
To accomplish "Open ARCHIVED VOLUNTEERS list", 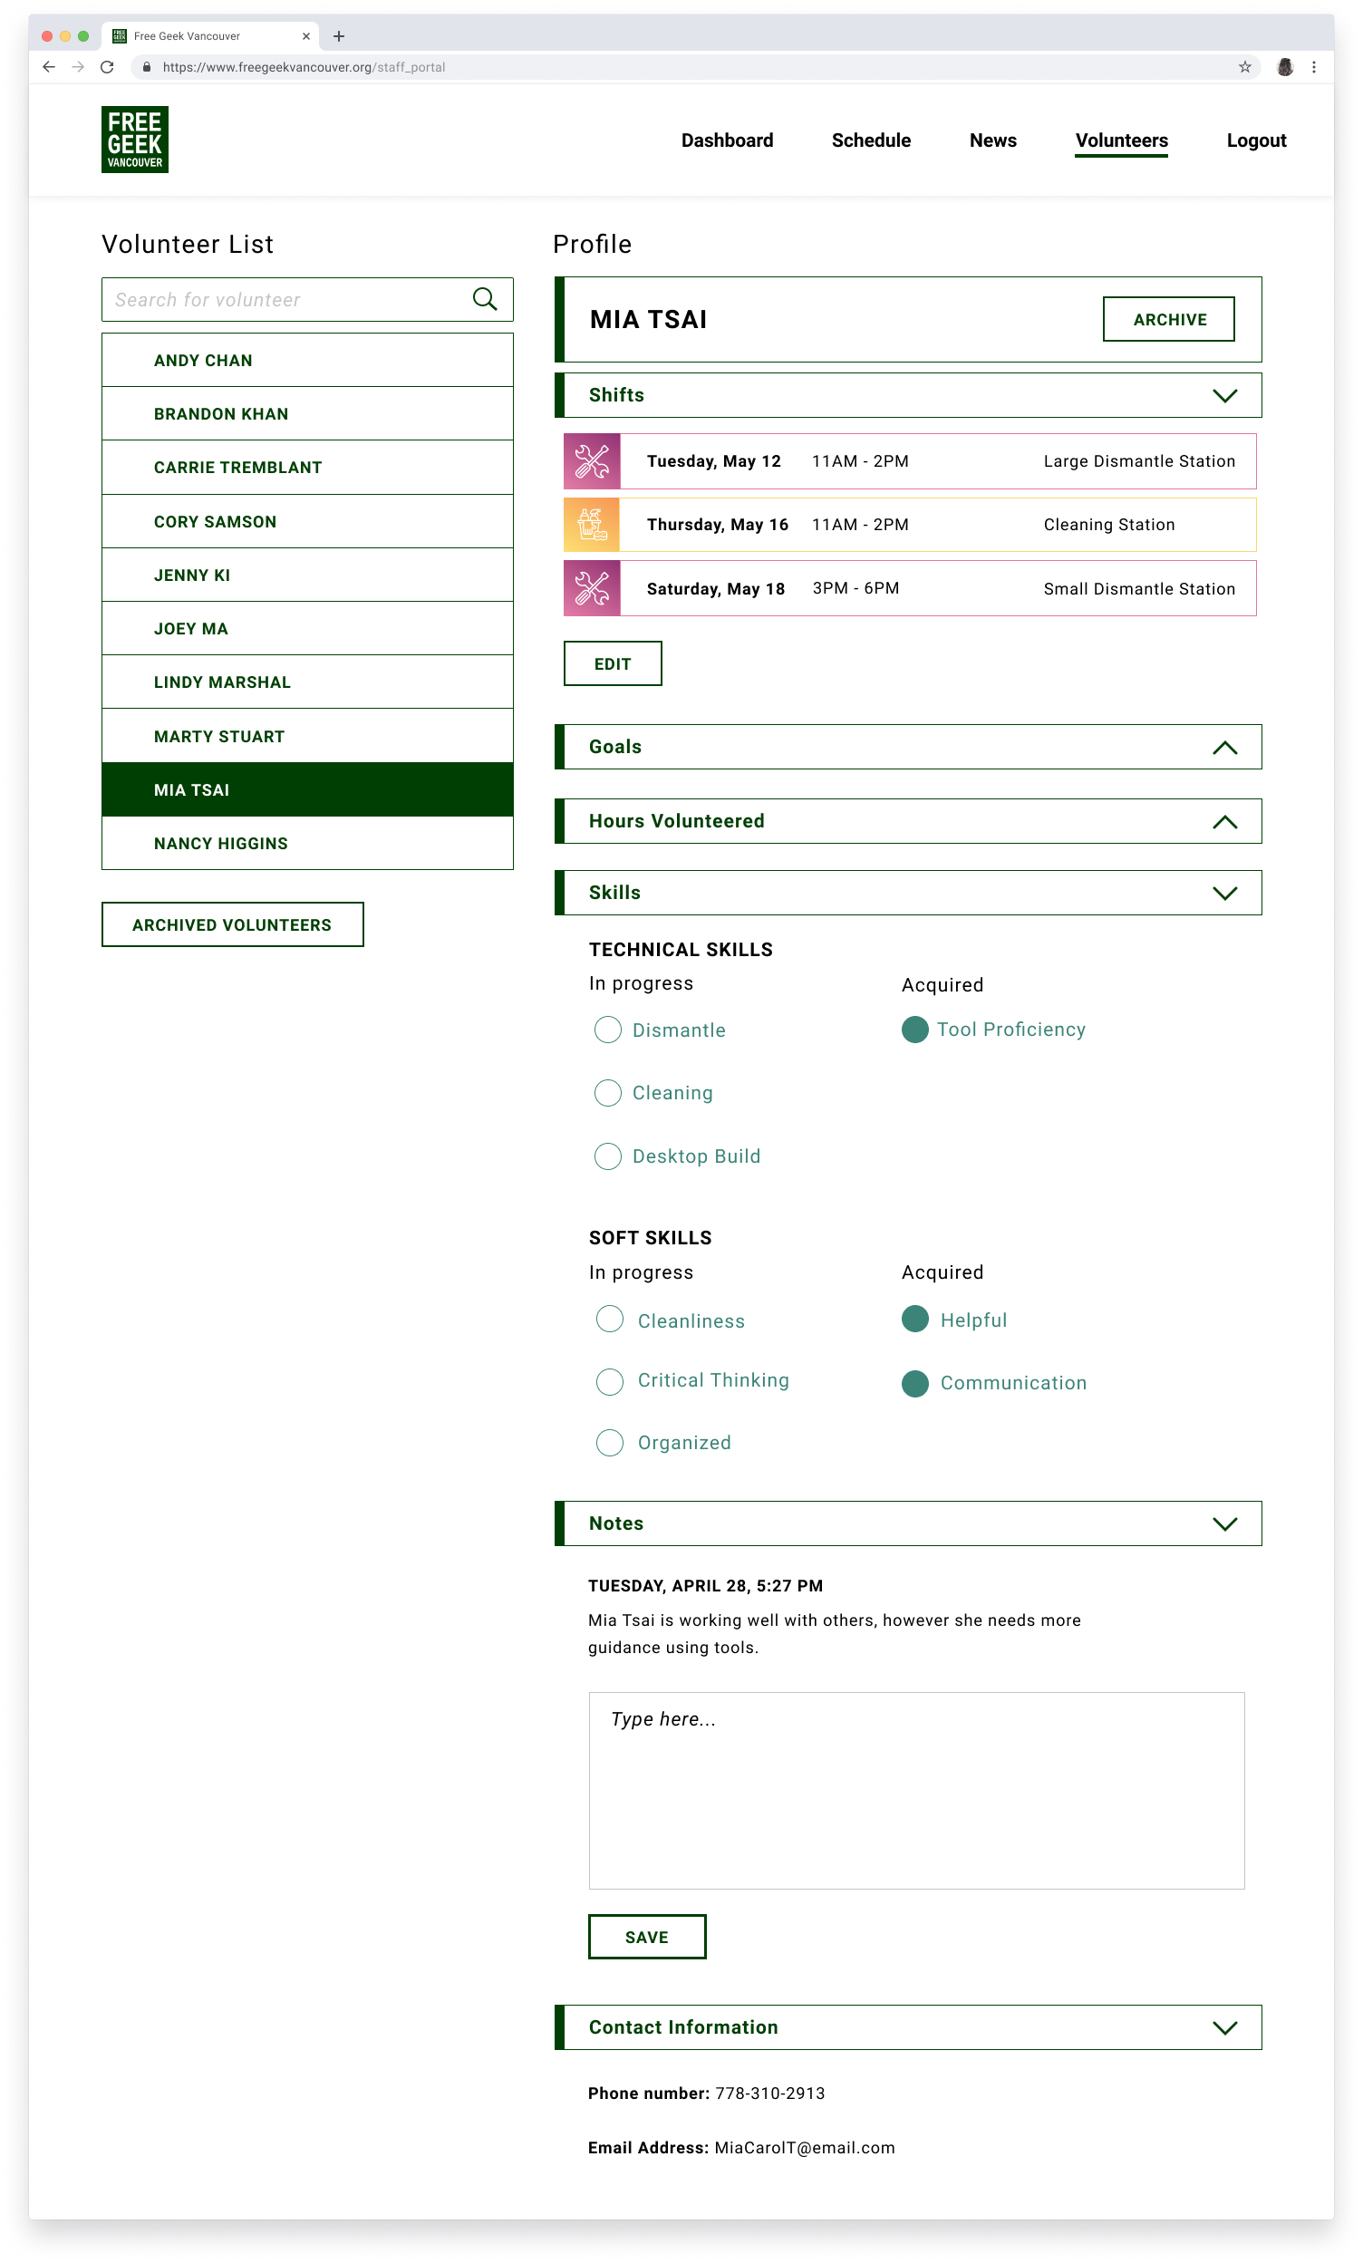I will [x=232, y=924].
